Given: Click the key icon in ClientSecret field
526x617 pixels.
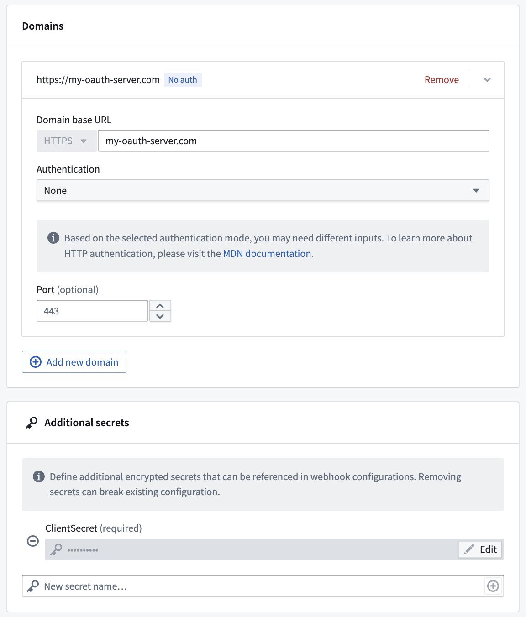Looking at the screenshot, I should (56, 549).
